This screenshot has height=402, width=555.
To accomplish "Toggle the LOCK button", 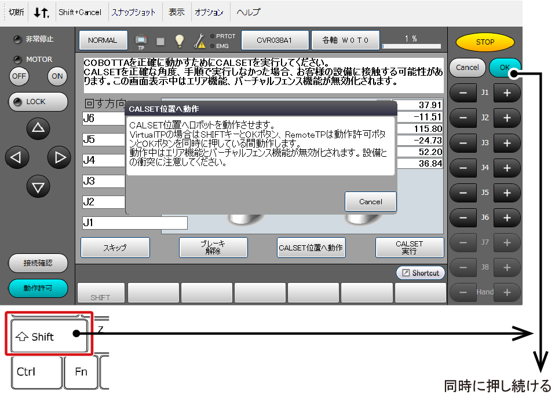I will [x=38, y=102].
